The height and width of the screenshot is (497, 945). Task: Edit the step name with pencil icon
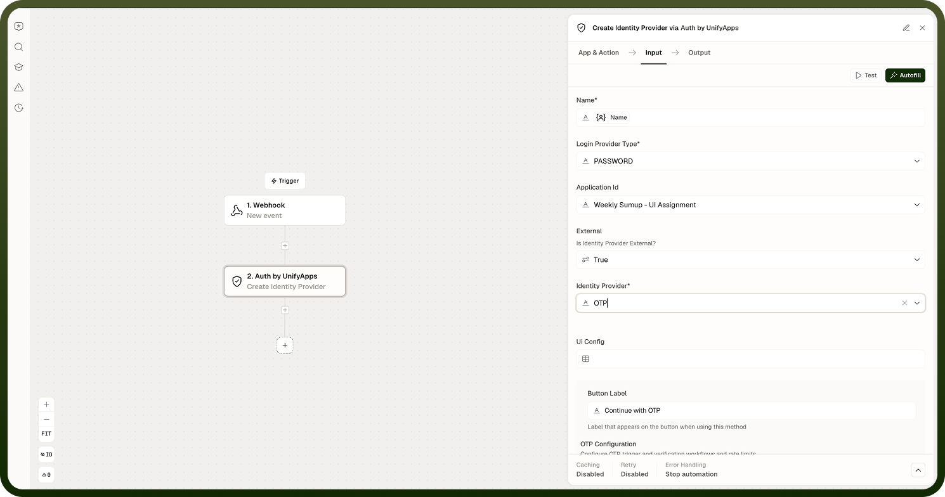click(x=906, y=28)
